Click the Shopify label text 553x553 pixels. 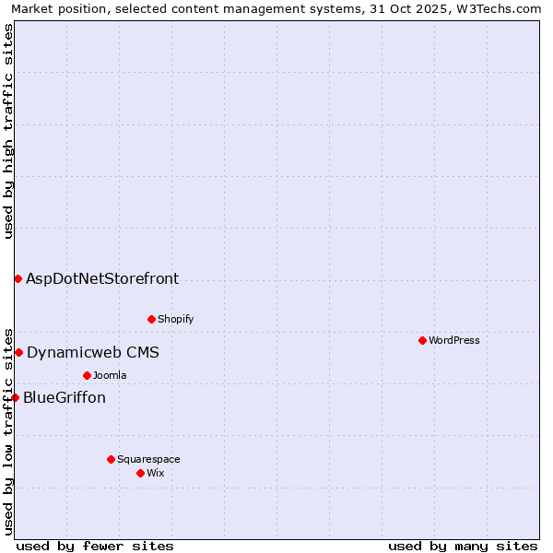coord(175,319)
